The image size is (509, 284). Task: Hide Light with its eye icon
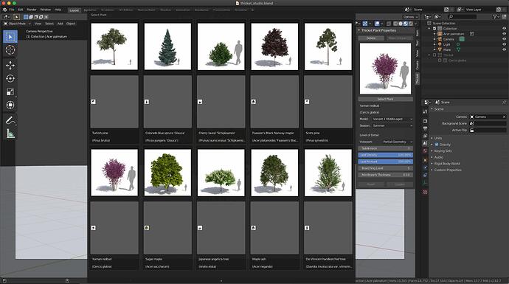(x=504, y=44)
